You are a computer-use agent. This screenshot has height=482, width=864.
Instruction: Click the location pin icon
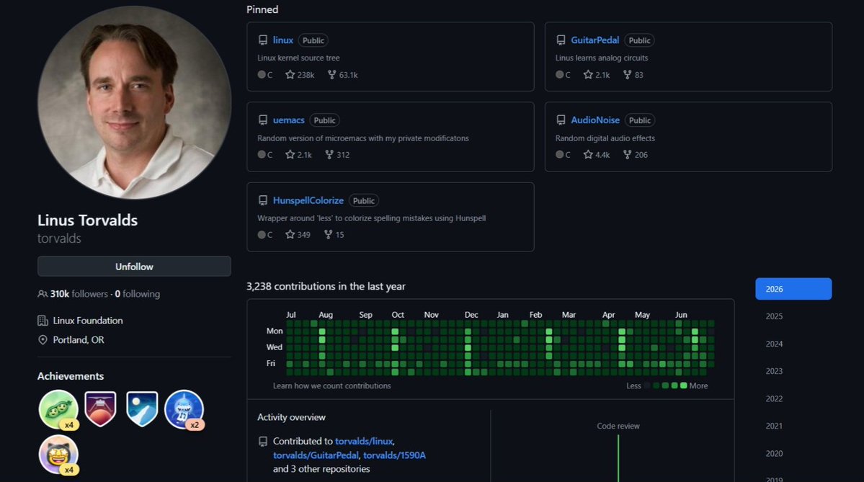(x=43, y=340)
